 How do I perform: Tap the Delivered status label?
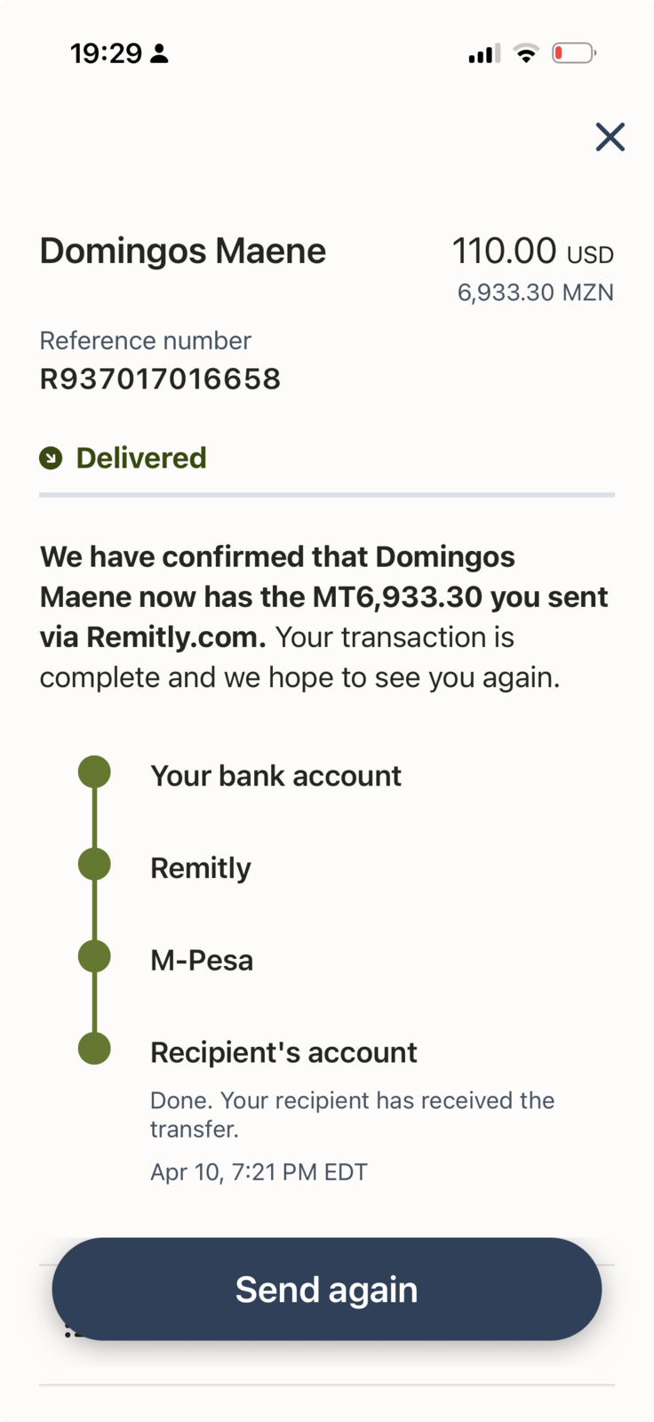(141, 459)
